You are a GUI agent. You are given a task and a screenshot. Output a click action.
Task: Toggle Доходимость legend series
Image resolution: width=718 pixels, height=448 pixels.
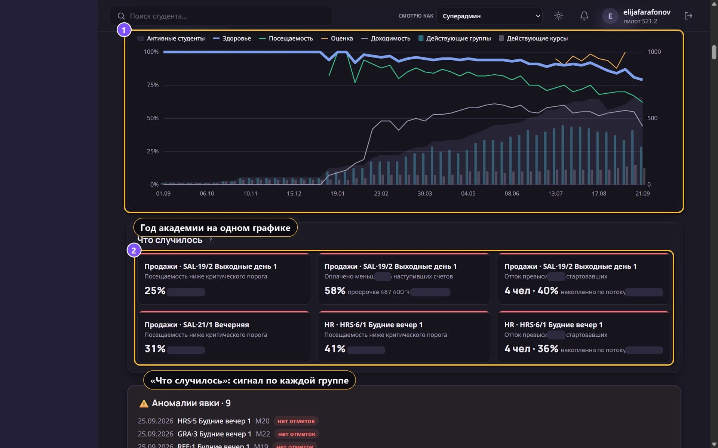click(386, 38)
